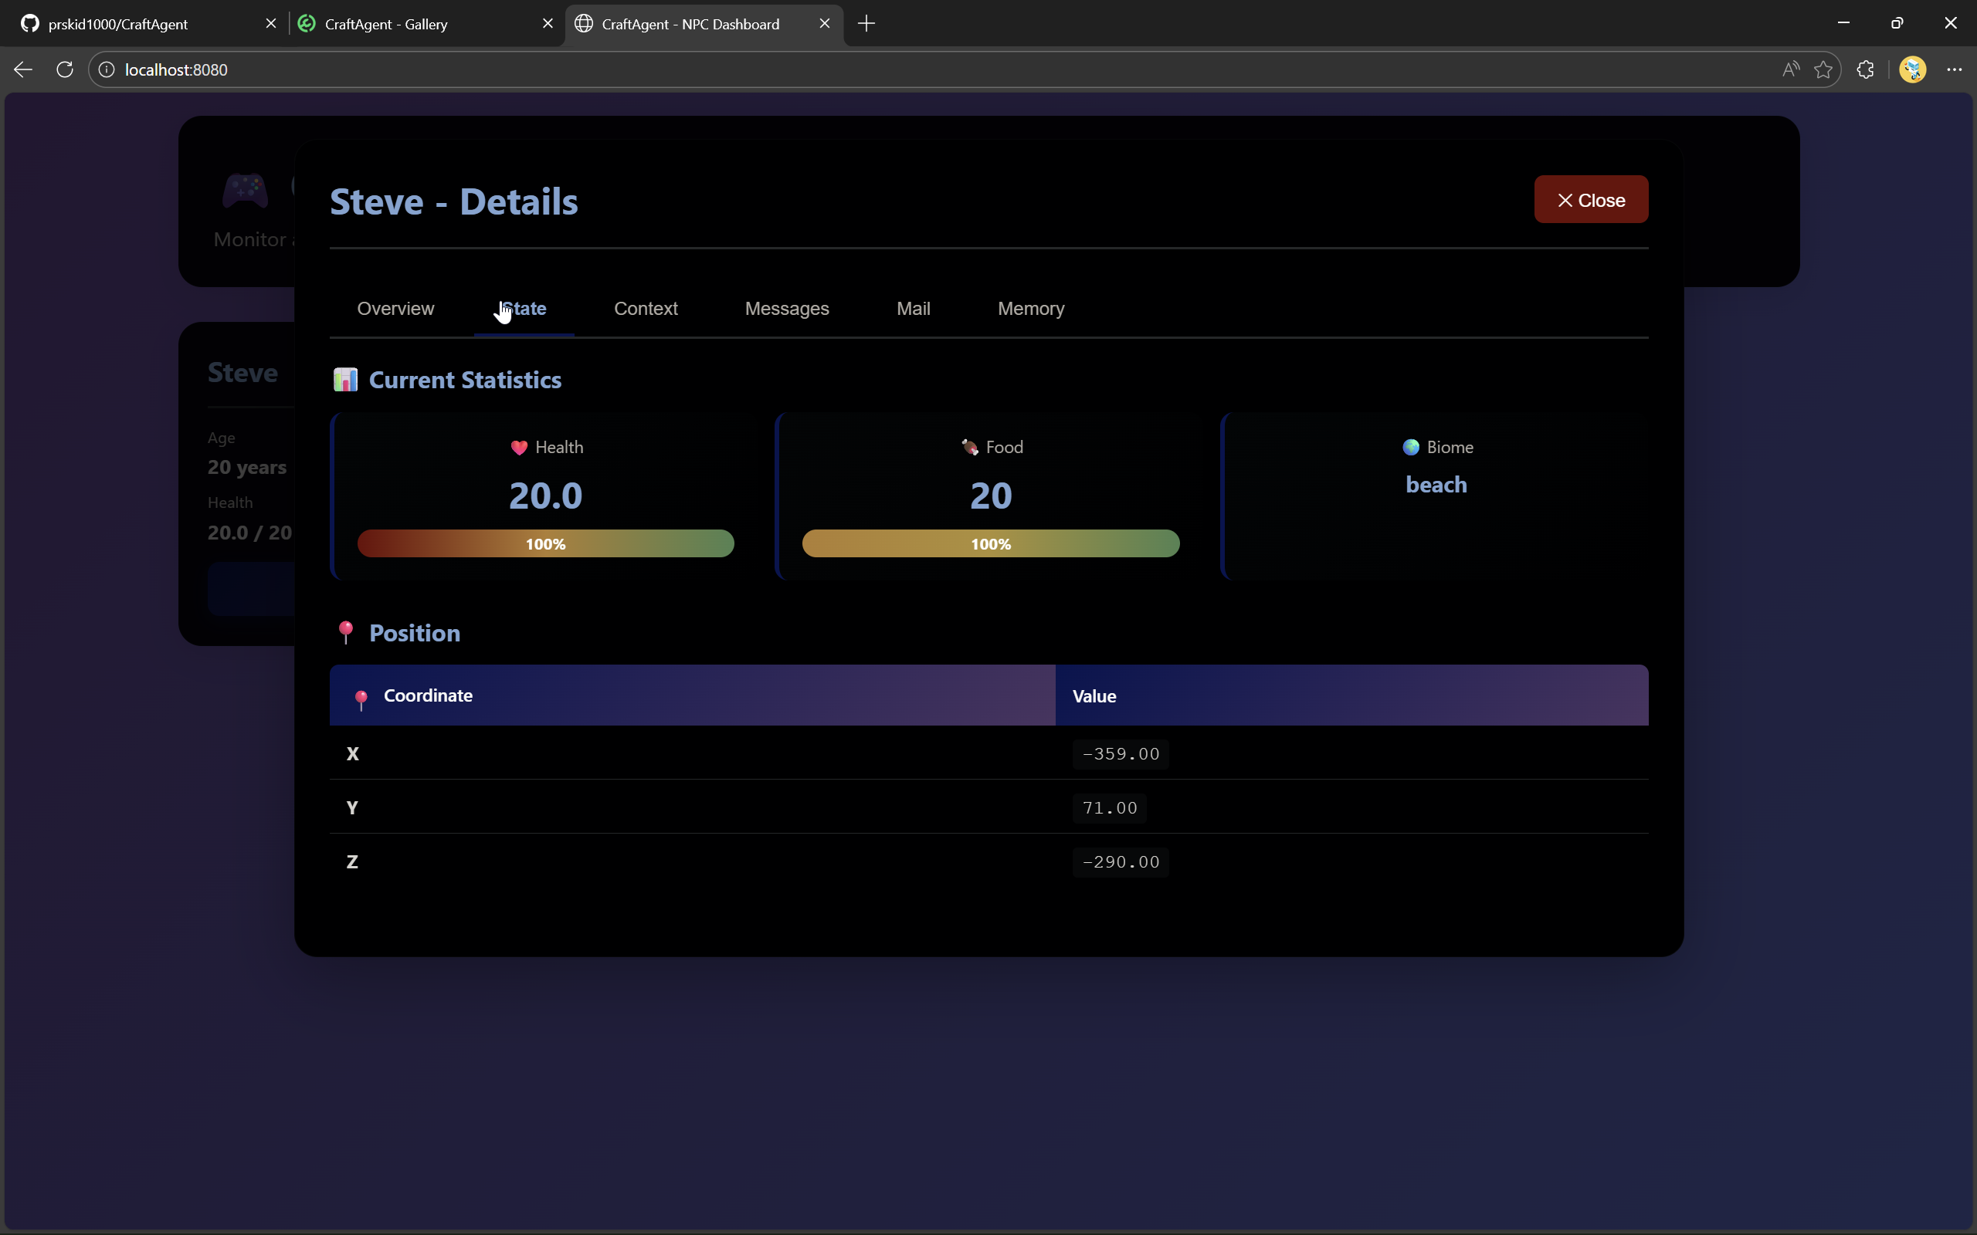Click the game controller logo on dashboard

(x=245, y=191)
